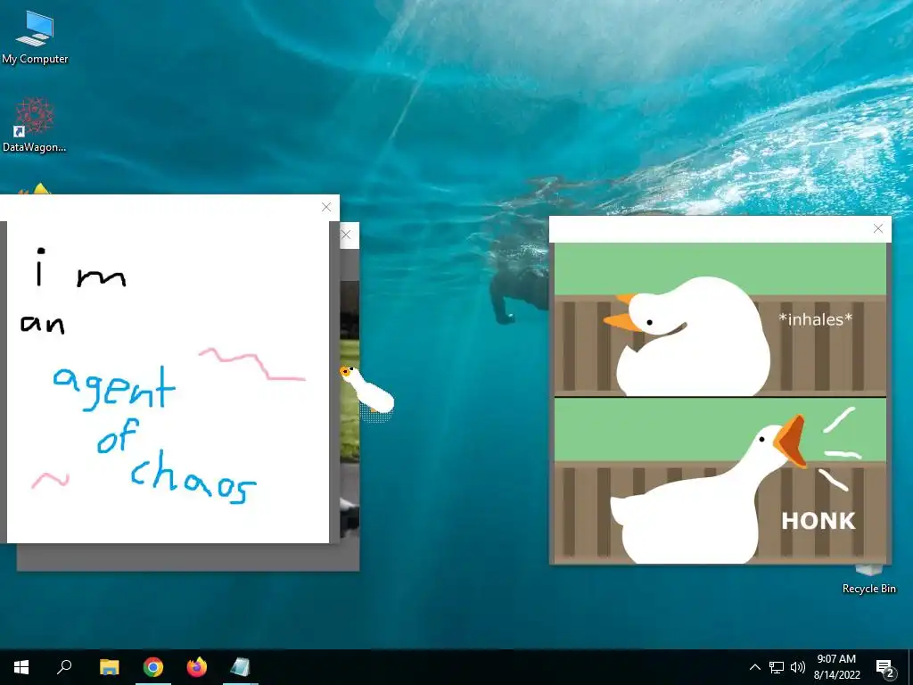Launch Firefox from the taskbar

197,667
